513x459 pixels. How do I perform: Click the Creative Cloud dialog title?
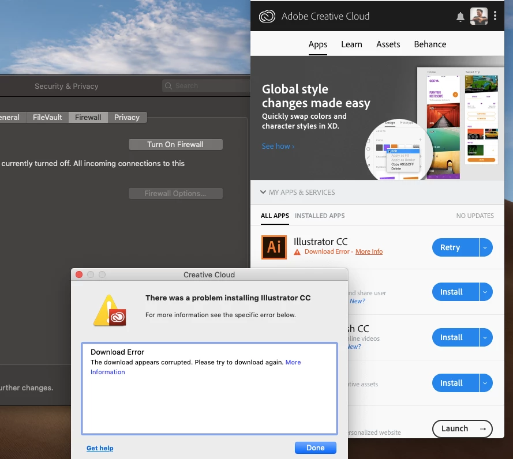coord(209,274)
